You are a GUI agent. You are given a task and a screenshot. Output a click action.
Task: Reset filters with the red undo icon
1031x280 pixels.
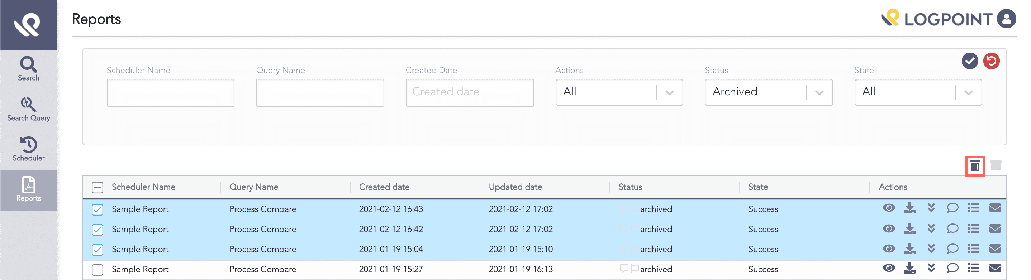tap(991, 61)
